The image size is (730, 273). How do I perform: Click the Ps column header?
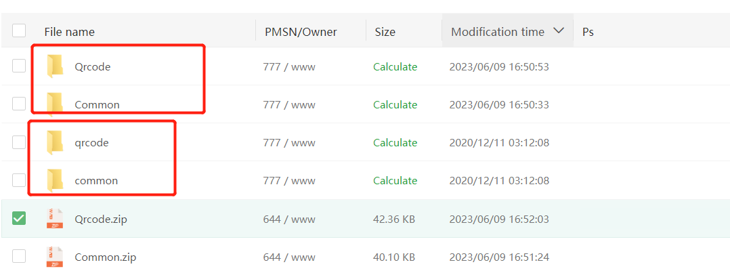(x=588, y=32)
